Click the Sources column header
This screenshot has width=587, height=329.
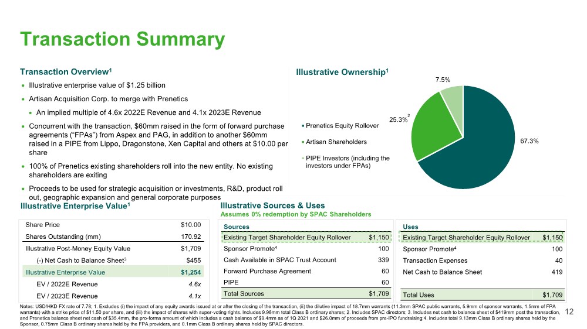[x=237, y=225]
